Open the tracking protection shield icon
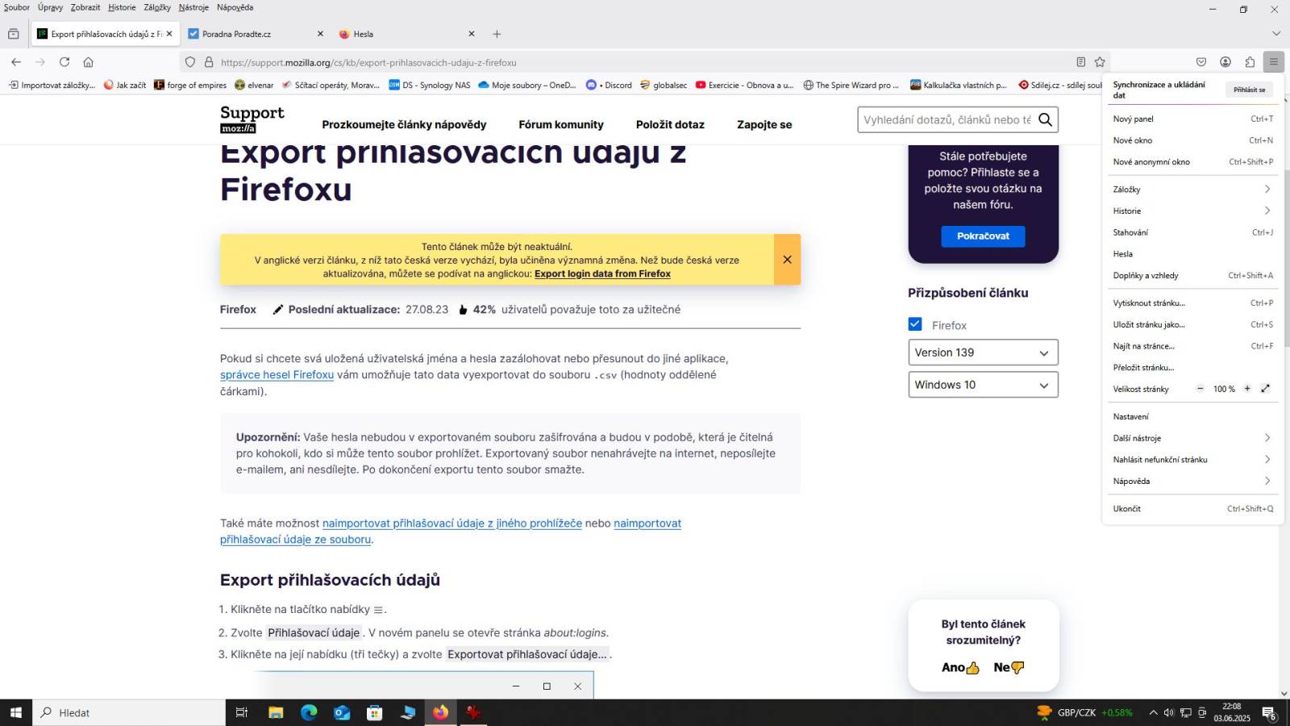This screenshot has width=1290, height=726. pyautogui.click(x=190, y=62)
